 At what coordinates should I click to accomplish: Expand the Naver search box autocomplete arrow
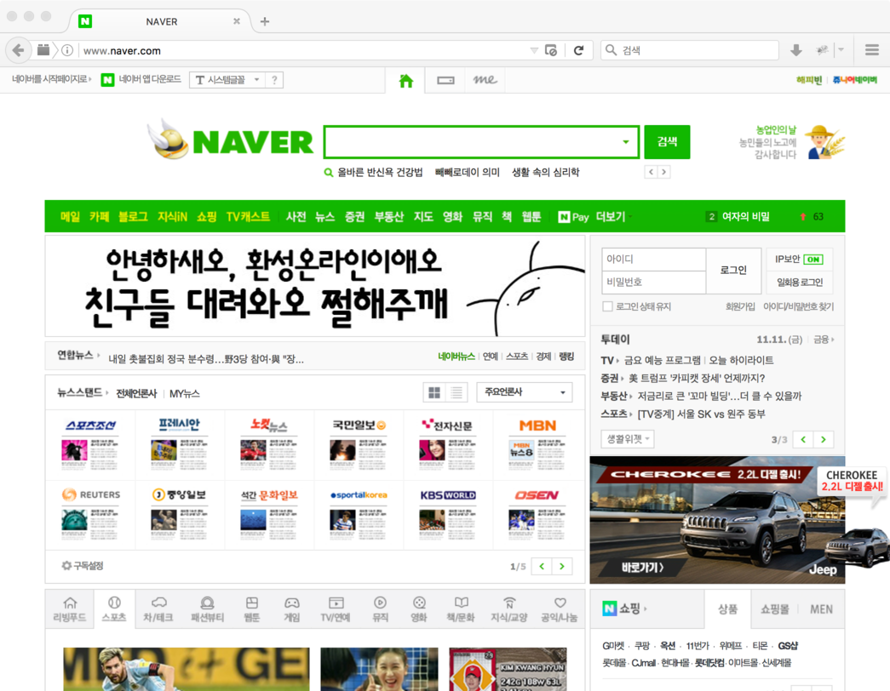click(625, 142)
